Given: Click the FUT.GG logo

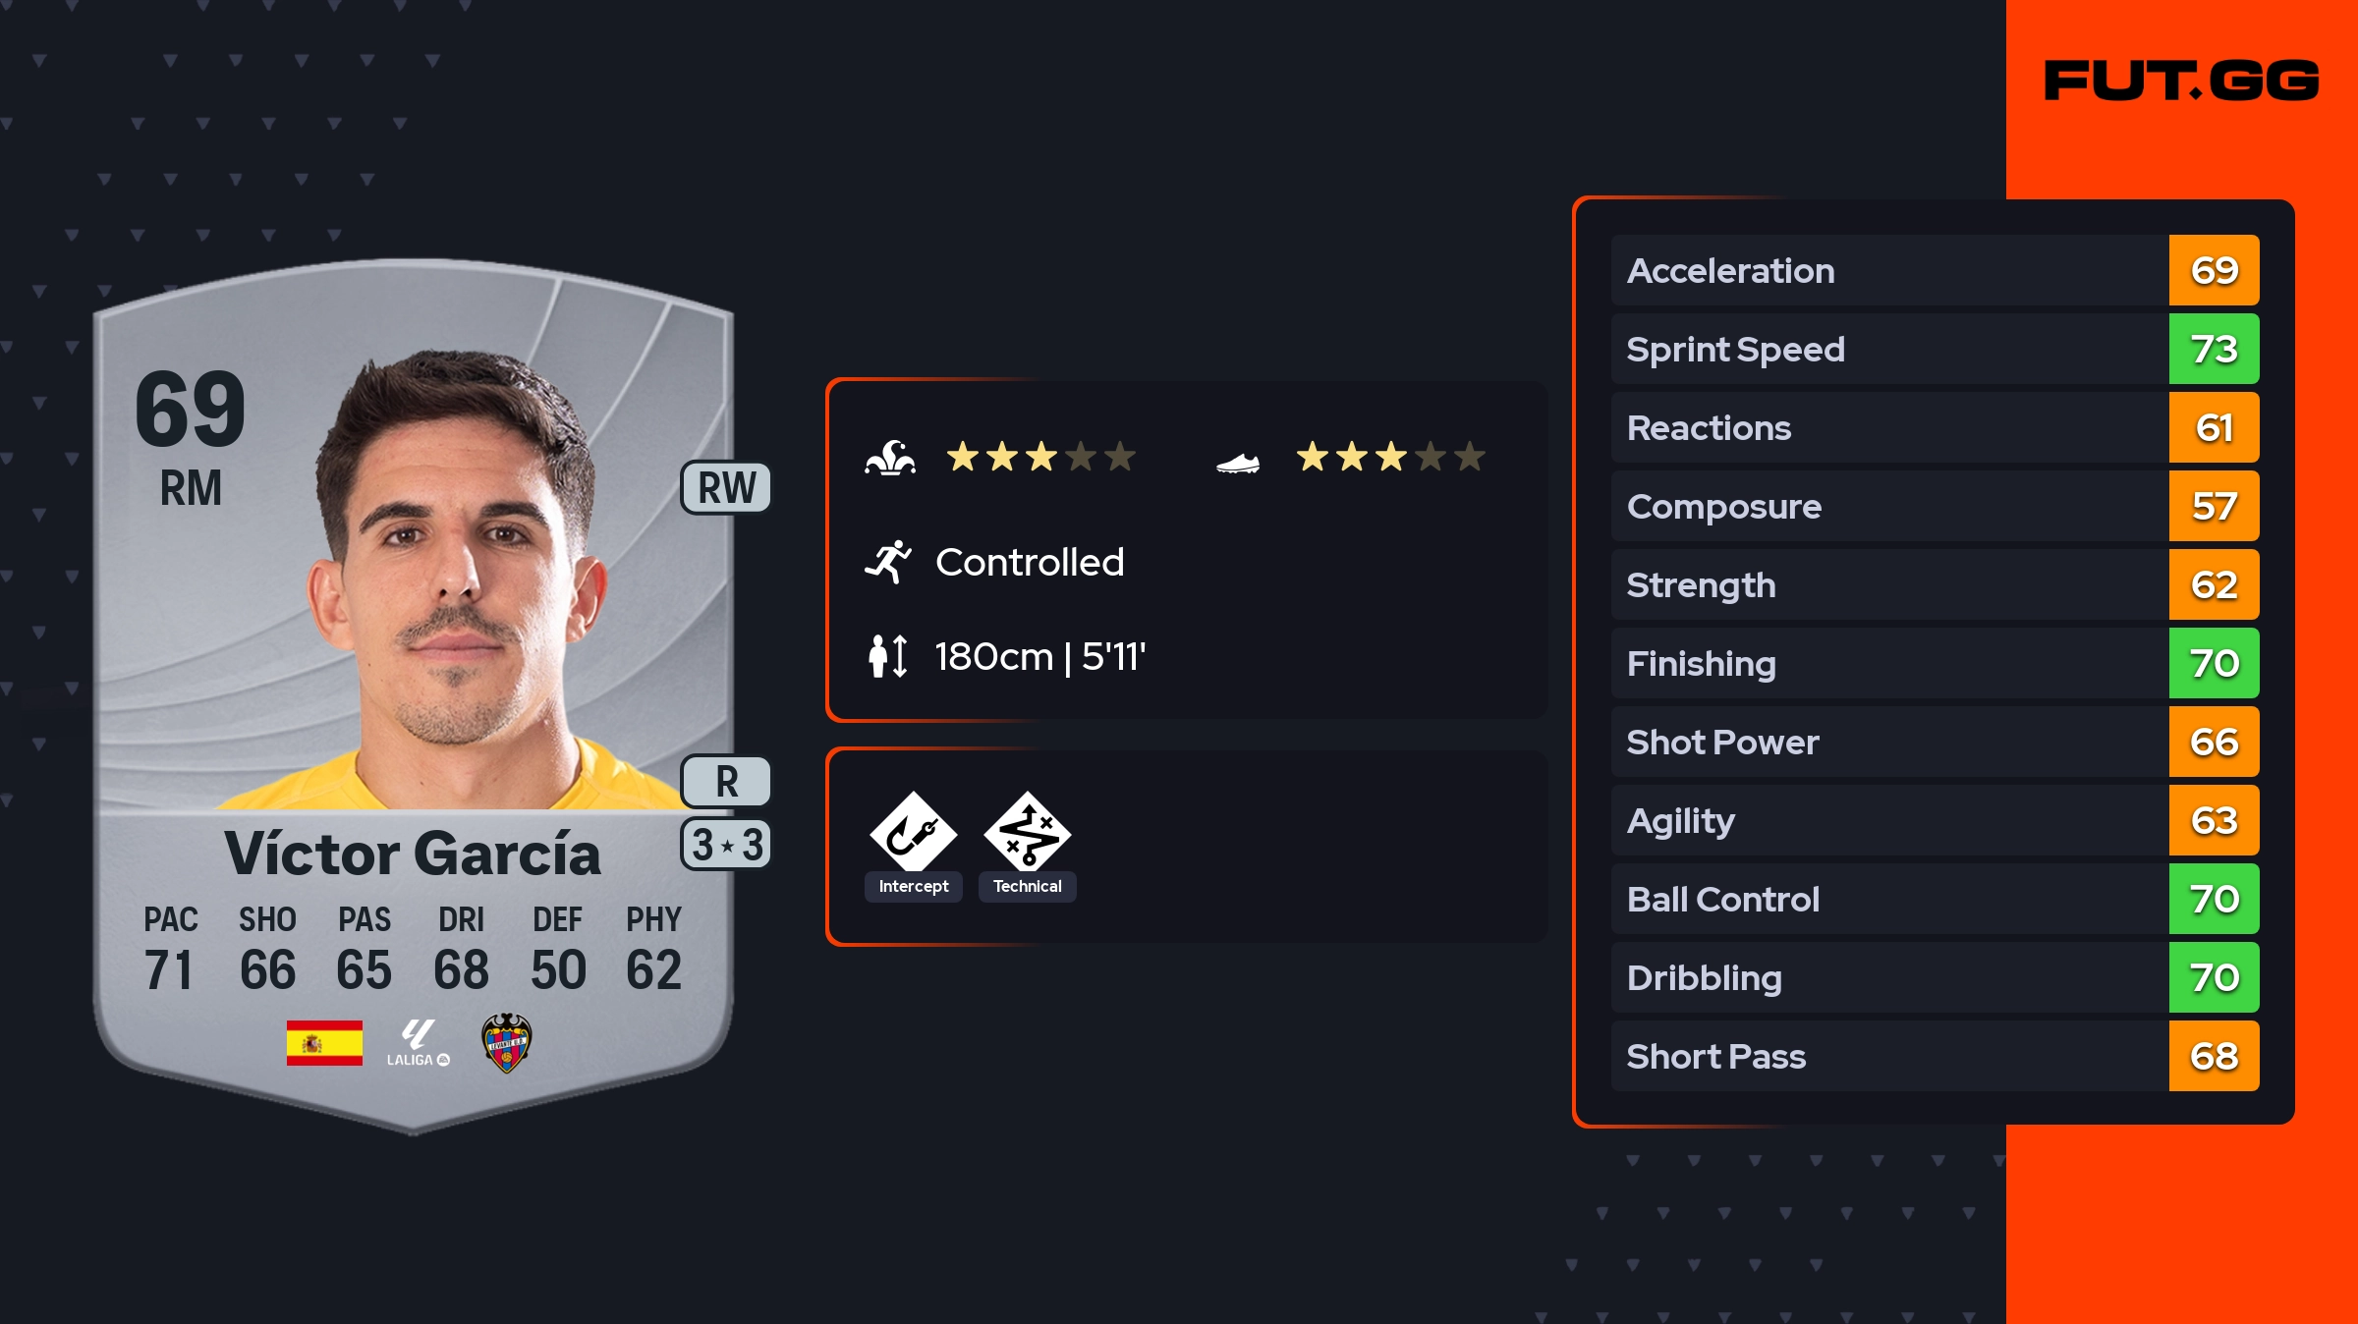Looking at the screenshot, I should 2181,81.
